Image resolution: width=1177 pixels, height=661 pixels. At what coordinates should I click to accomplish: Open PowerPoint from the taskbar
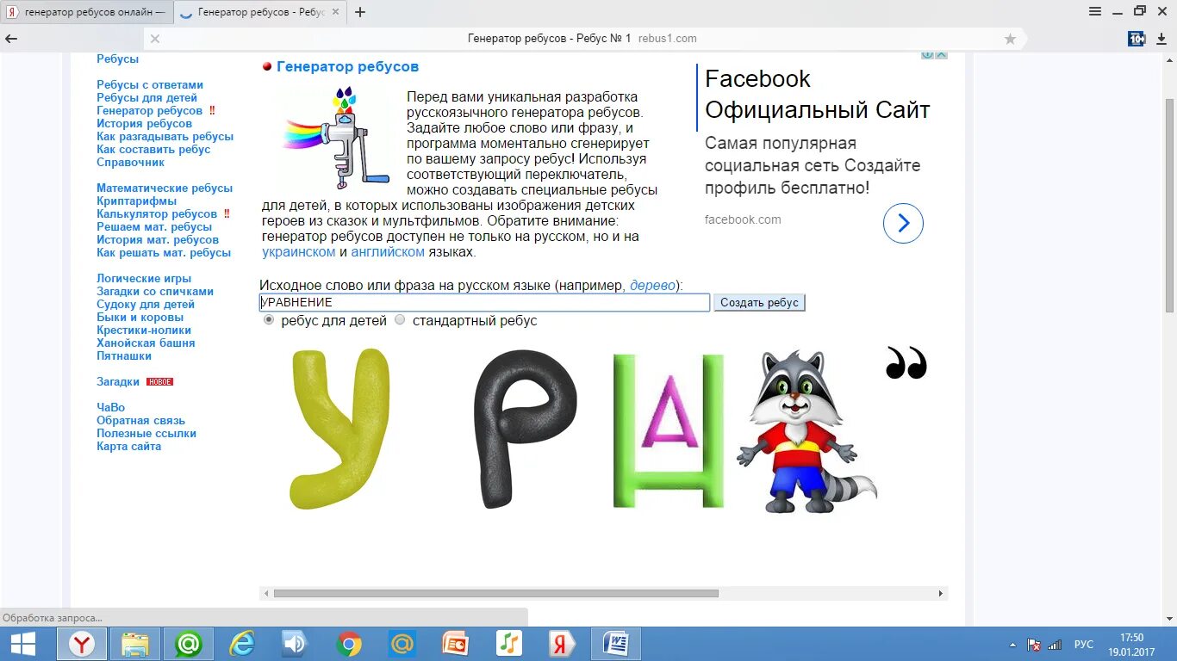click(x=455, y=644)
